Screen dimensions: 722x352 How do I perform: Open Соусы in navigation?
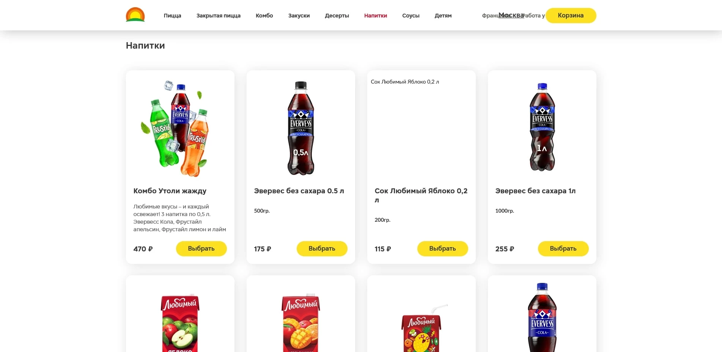411,16
